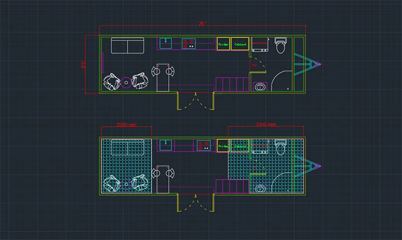402x240 pixels.
Task: Pick the Fridge label in the lower plan
Action: click(223, 146)
